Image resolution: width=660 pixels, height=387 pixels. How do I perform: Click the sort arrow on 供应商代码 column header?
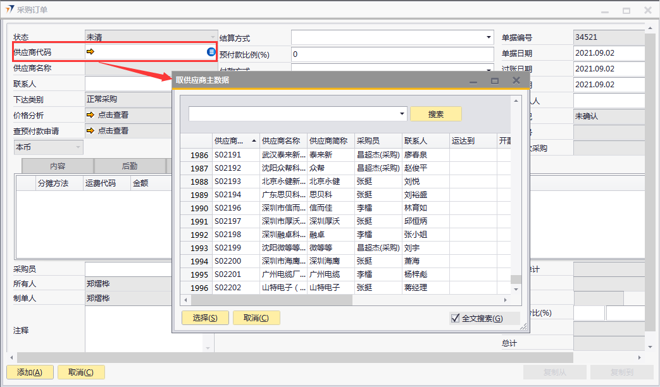(254, 141)
